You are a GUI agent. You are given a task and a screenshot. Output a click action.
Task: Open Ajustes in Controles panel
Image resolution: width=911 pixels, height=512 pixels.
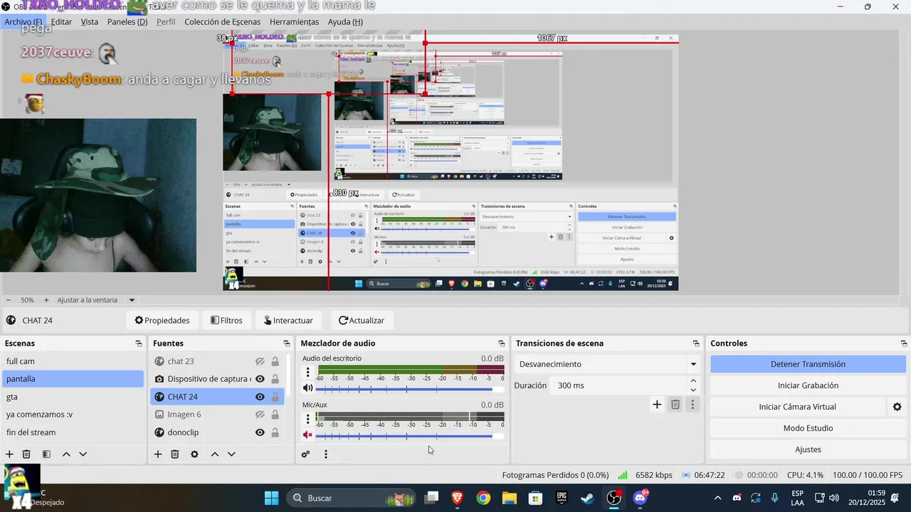click(x=808, y=449)
